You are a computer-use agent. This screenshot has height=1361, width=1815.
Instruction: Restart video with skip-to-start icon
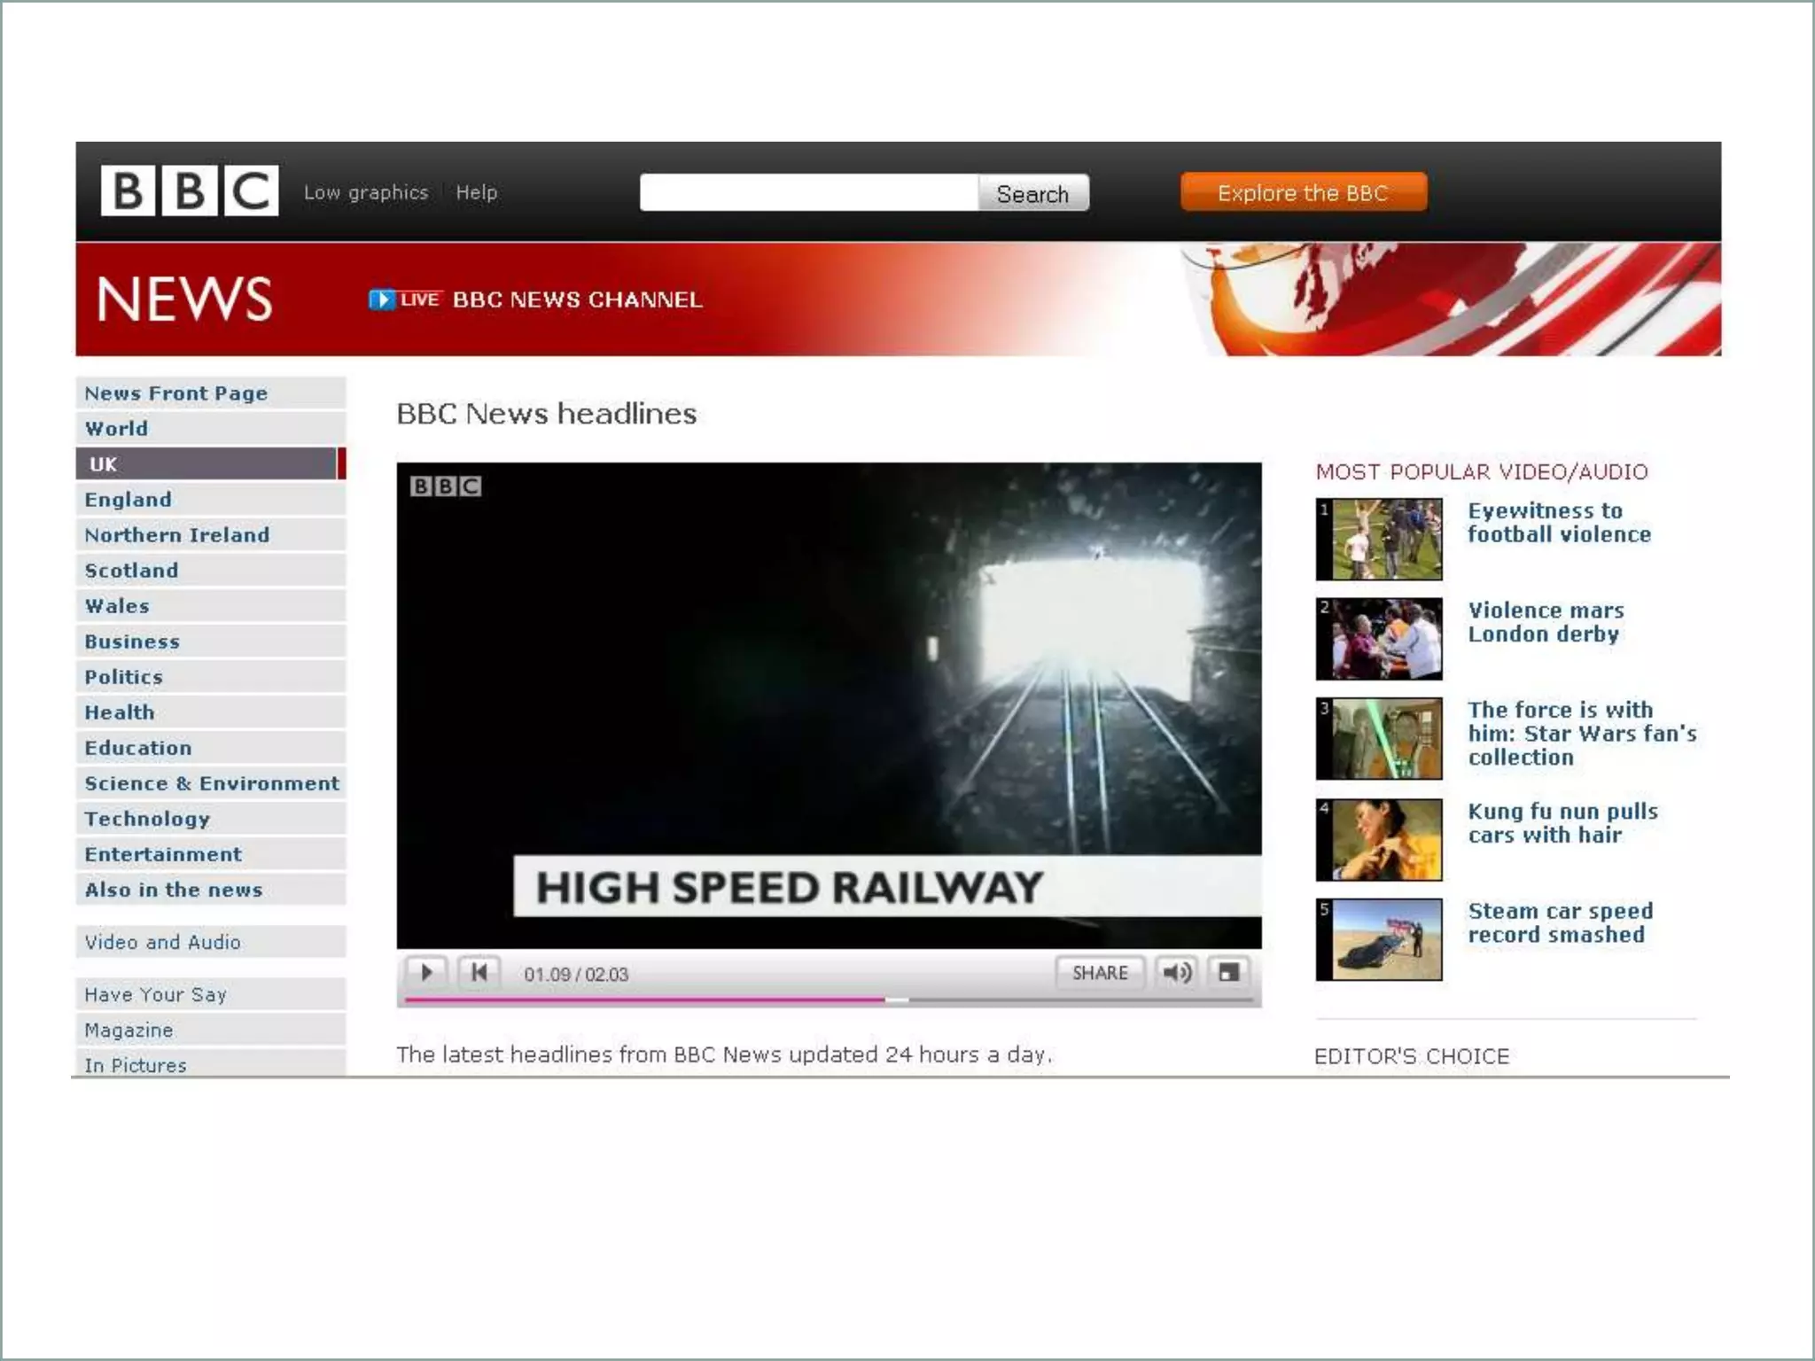coord(479,973)
